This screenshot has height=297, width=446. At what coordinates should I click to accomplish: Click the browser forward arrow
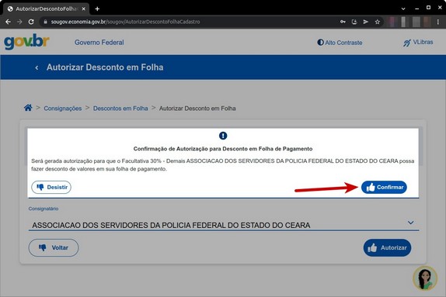click(19, 22)
